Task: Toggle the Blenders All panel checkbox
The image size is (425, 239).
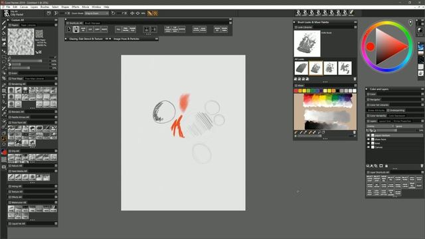Action: (10, 112)
